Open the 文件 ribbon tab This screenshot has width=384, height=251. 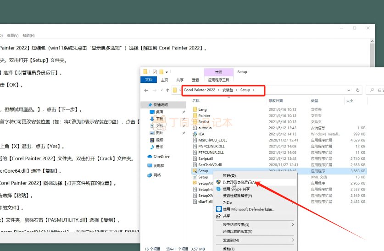pyautogui.click(x=149, y=80)
